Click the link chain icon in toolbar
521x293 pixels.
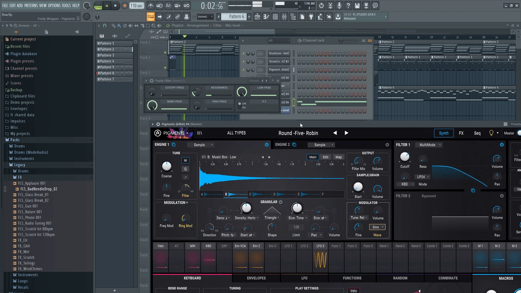[178, 17]
